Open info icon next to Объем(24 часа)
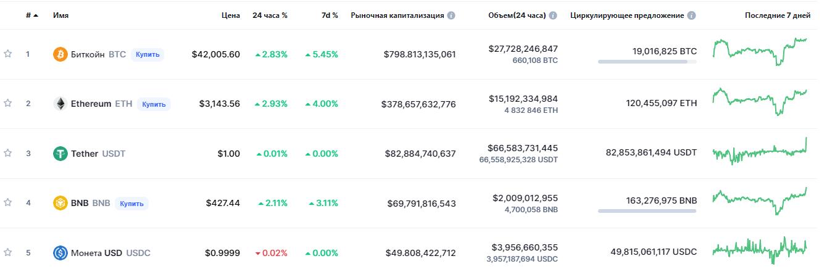Image resolution: width=827 pixels, height=277 pixels. point(553,15)
